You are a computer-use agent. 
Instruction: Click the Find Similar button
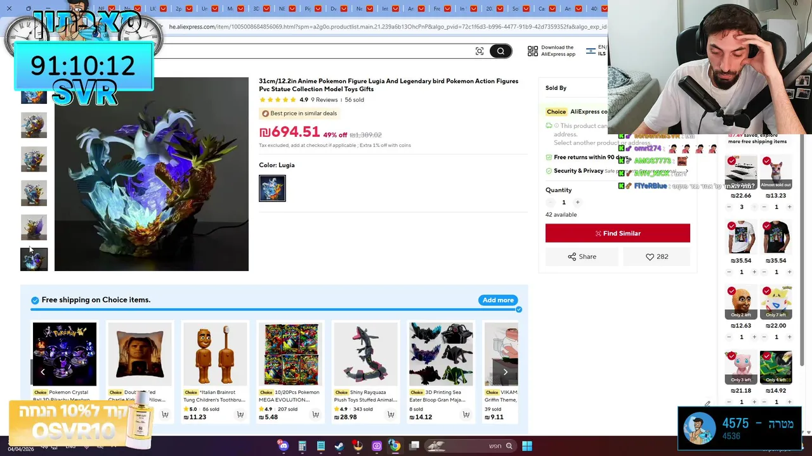618,233
